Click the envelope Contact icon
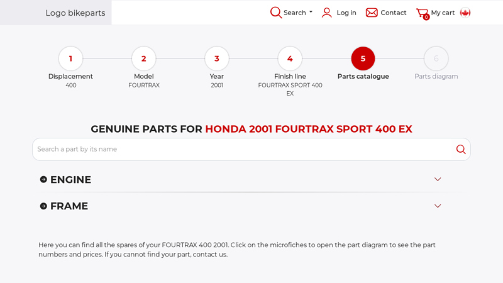The image size is (503, 283). (372, 13)
